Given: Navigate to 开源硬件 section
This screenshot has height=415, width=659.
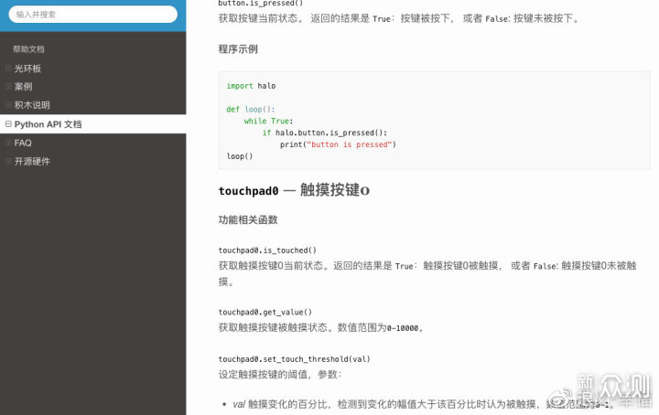Looking at the screenshot, I should (x=33, y=162).
